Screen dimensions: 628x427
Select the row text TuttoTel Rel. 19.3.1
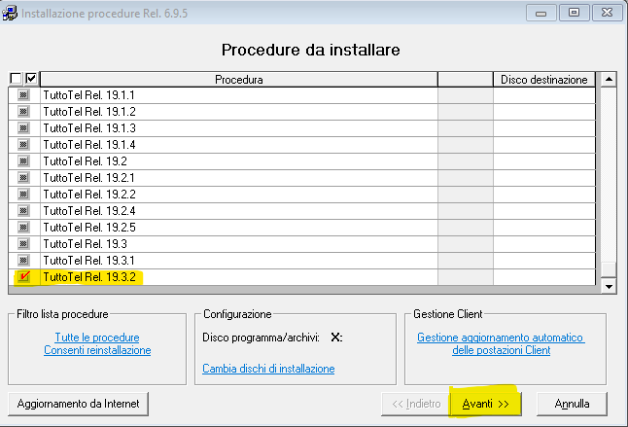pos(88,261)
